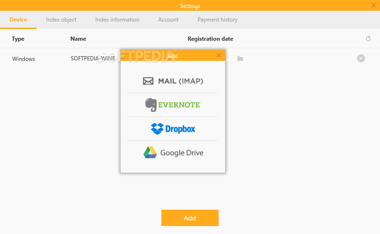This screenshot has height=234, width=380.
Task: Go to the Account tab
Action: pyautogui.click(x=168, y=20)
